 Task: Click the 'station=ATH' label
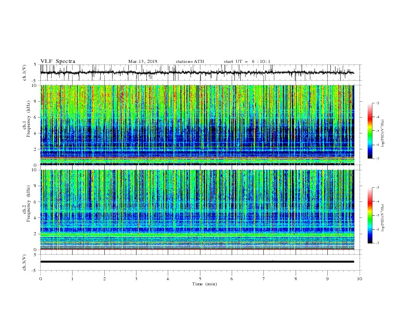[190, 61]
